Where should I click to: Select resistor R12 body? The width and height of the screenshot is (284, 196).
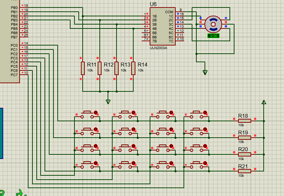pyautogui.click(x=100, y=68)
